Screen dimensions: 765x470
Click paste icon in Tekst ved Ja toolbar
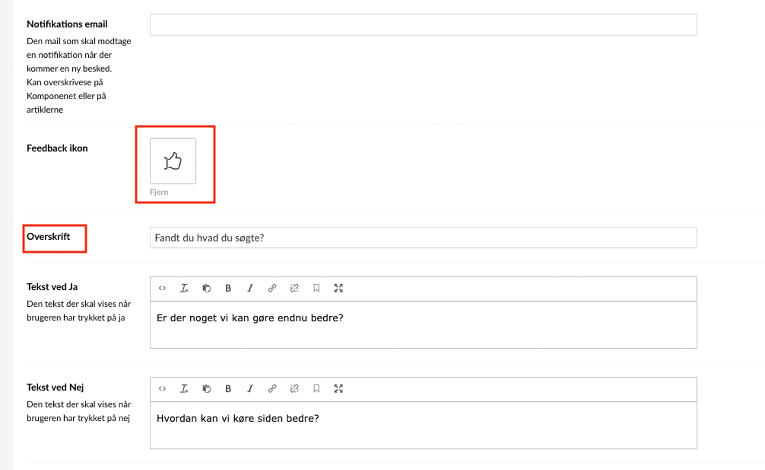[206, 288]
